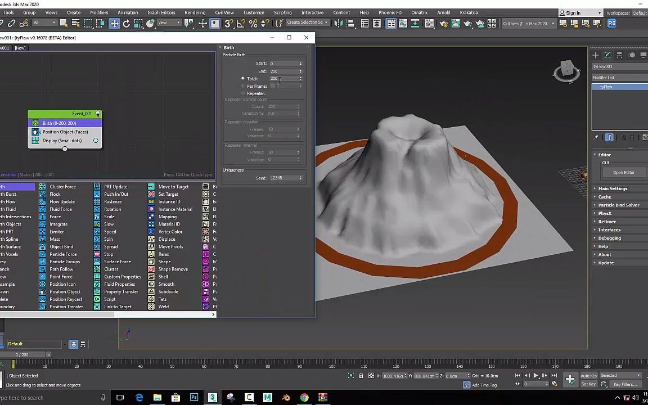Select the Total radio button
This screenshot has height=405, width=648.
click(x=243, y=79)
